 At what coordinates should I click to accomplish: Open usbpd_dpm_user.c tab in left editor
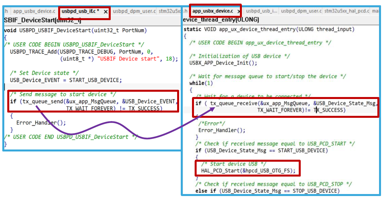(134, 11)
